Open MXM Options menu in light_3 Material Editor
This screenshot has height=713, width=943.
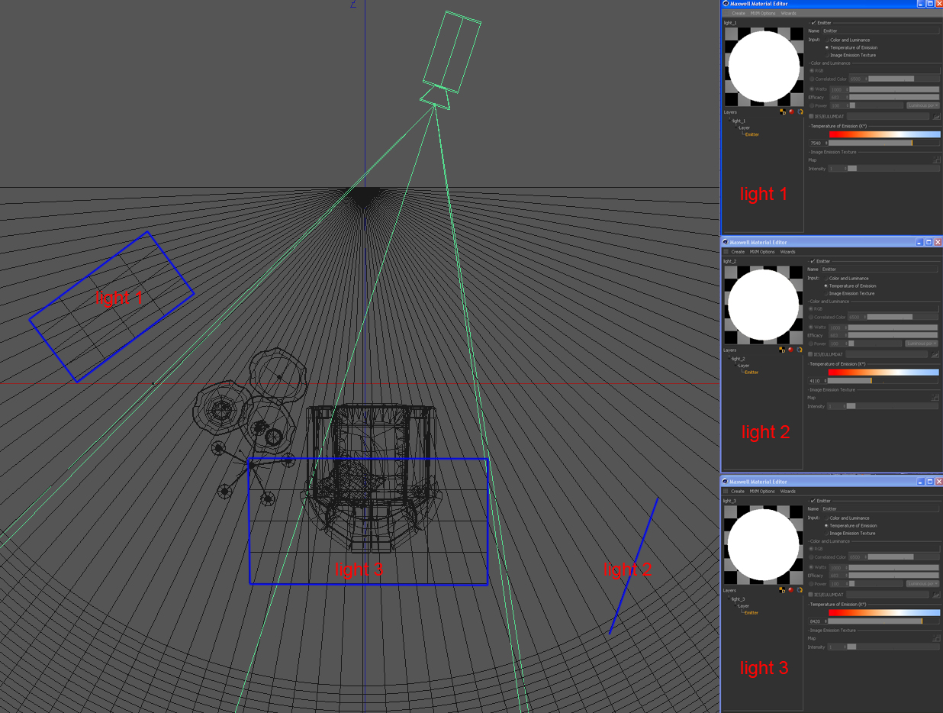point(761,491)
